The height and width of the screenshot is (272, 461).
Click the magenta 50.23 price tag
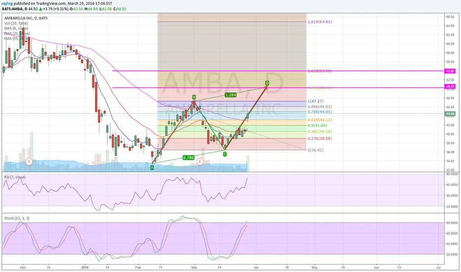point(450,87)
